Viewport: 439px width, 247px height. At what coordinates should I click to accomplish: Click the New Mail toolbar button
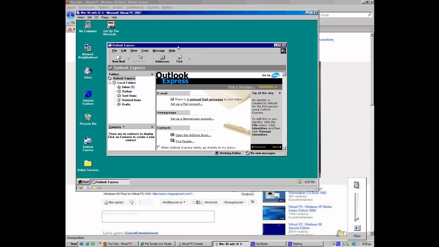(118, 59)
